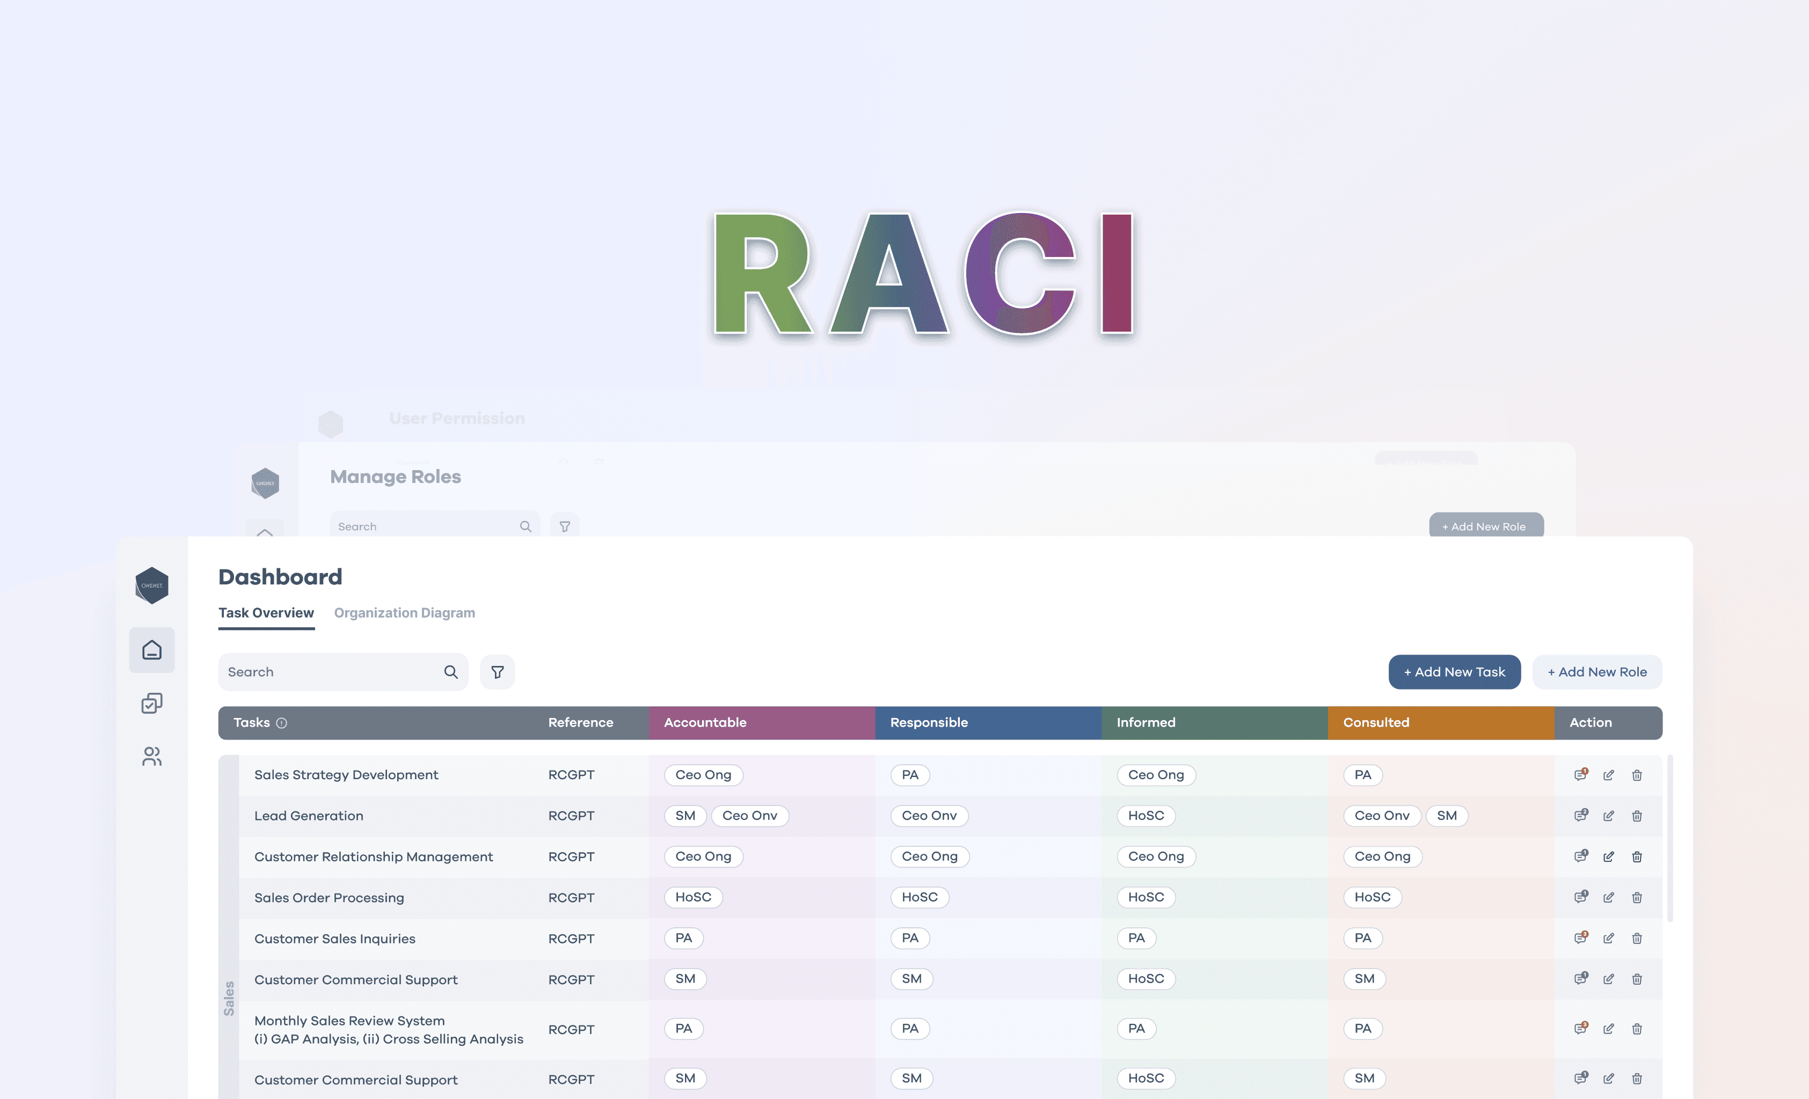Open comments for Sales Strategy Development
1809x1099 pixels.
(x=1580, y=775)
